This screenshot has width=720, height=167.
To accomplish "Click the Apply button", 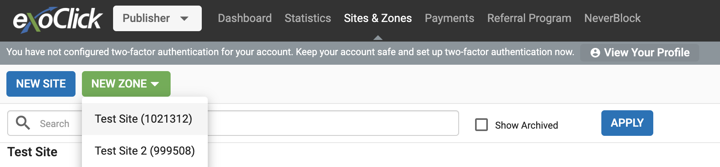I will click(627, 123).
